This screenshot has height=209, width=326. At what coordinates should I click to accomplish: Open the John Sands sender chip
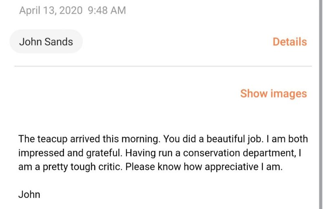click(46, 42)
